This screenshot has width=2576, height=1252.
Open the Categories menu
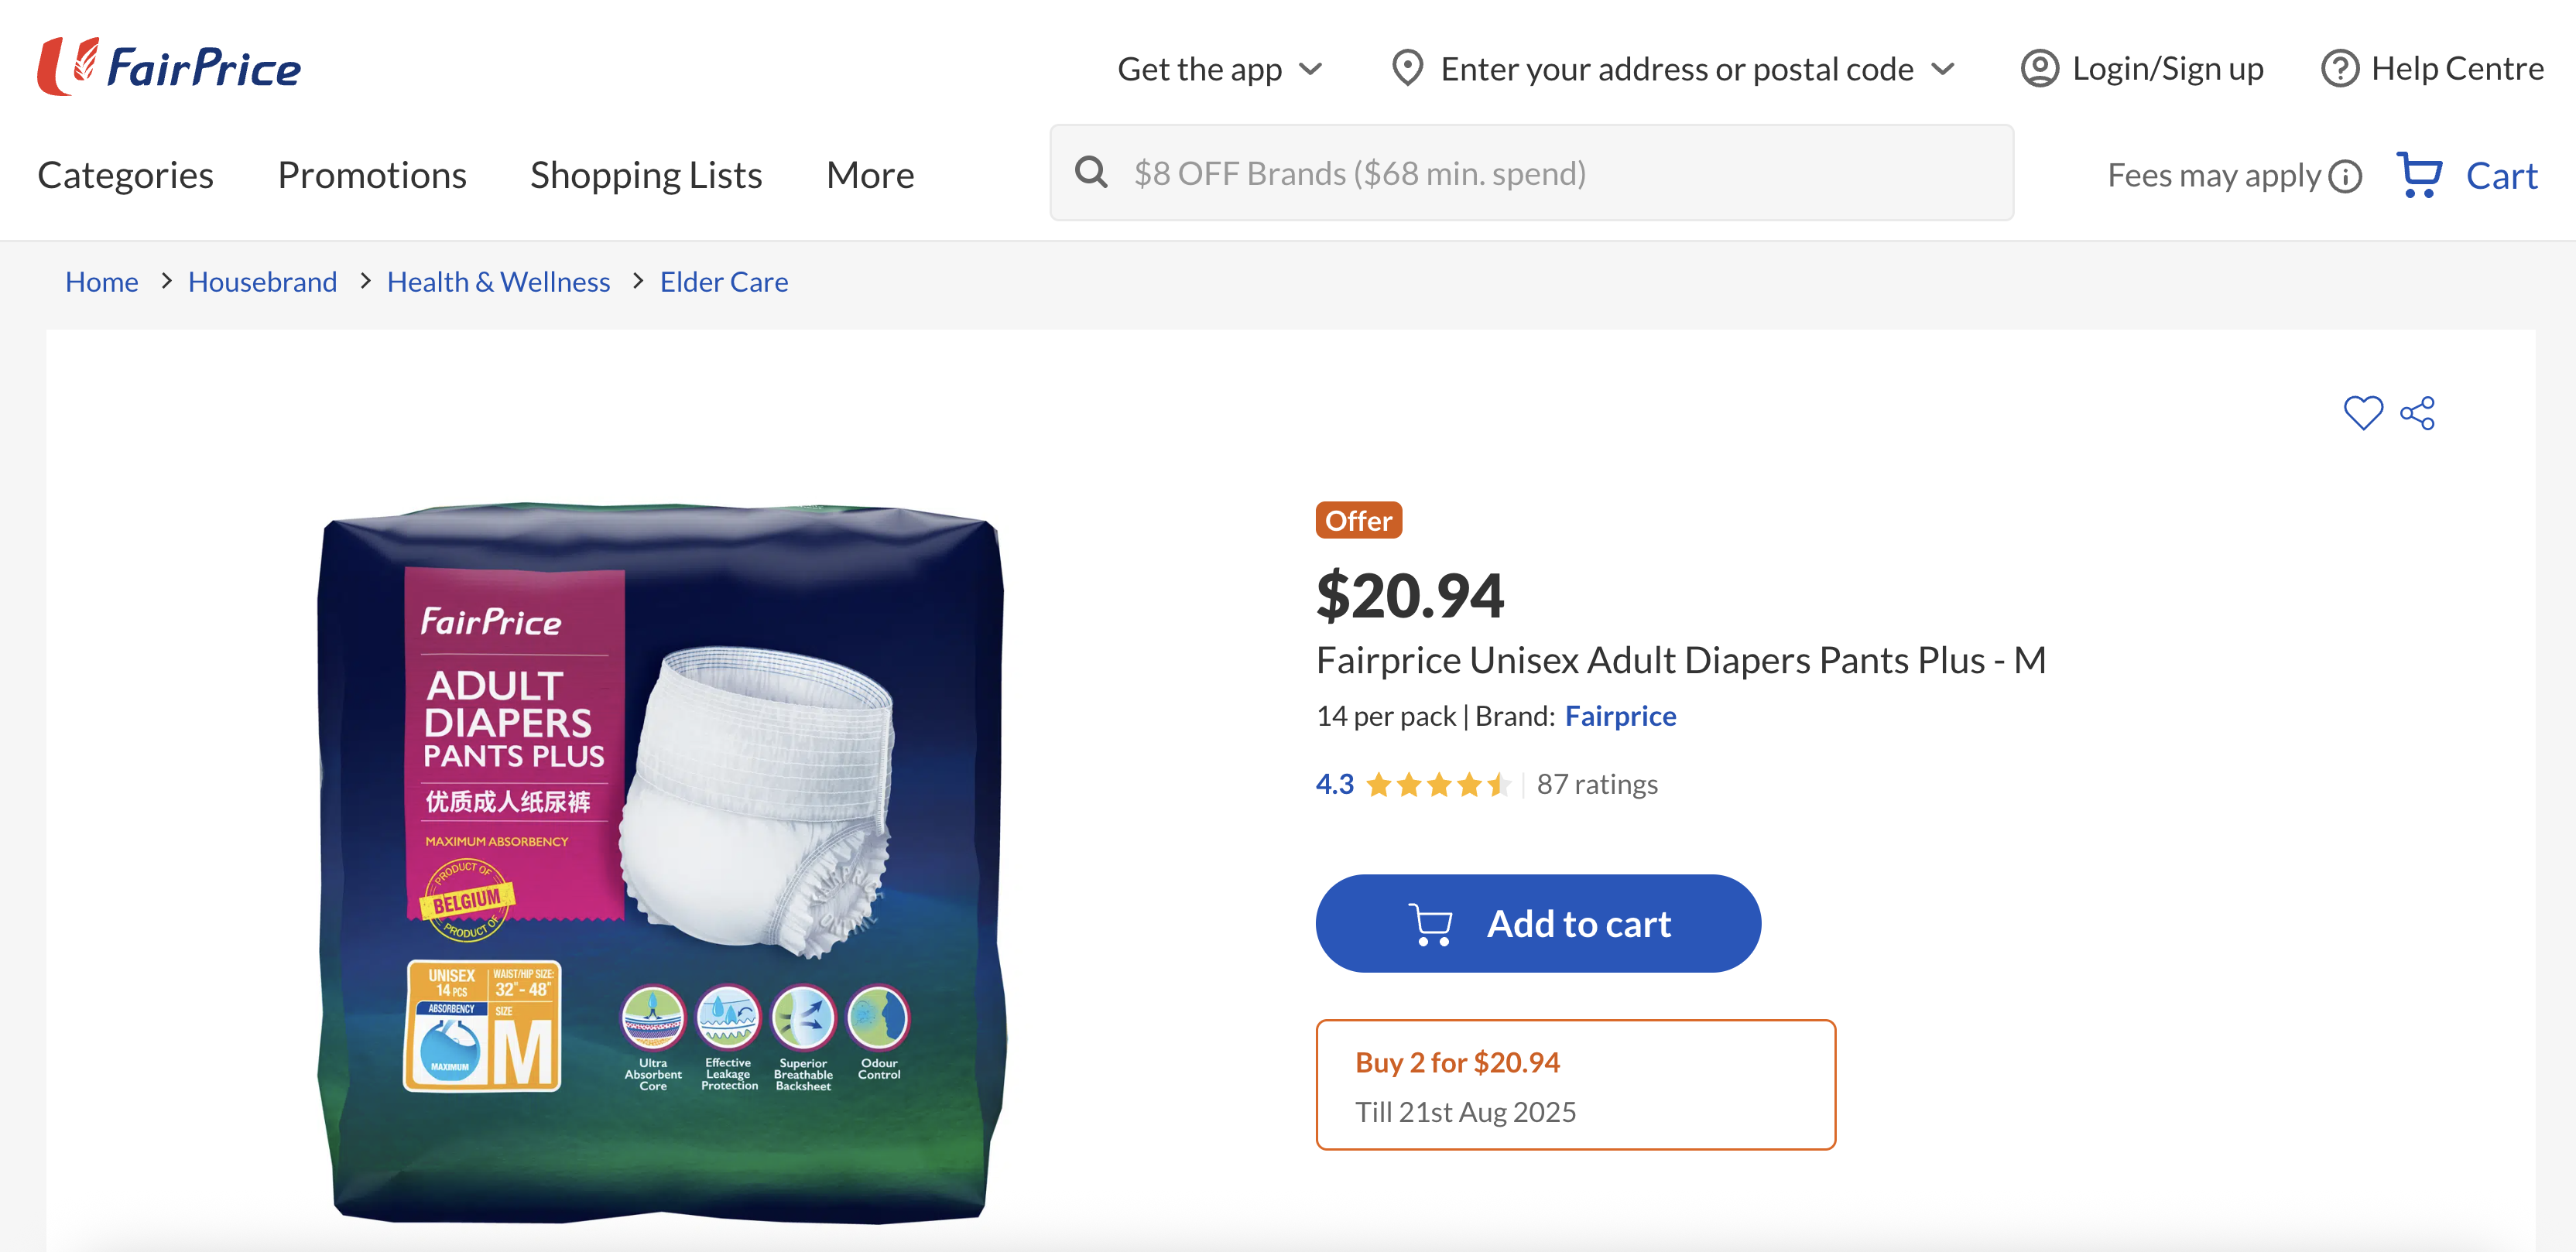[125, 175]
